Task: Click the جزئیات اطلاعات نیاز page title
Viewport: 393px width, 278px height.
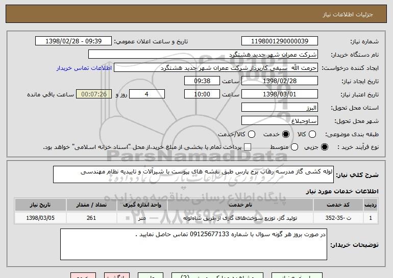Action: 348,14
